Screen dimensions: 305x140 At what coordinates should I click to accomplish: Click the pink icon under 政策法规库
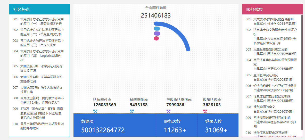(205, 111)
